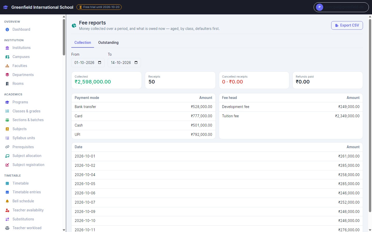Click the To date field 14-10-2026
The height and width of the screenshot is (232, 372).
coord(124,63)
